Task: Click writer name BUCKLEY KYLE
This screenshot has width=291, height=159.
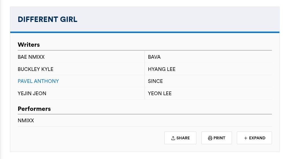Action: coord(35,69)
